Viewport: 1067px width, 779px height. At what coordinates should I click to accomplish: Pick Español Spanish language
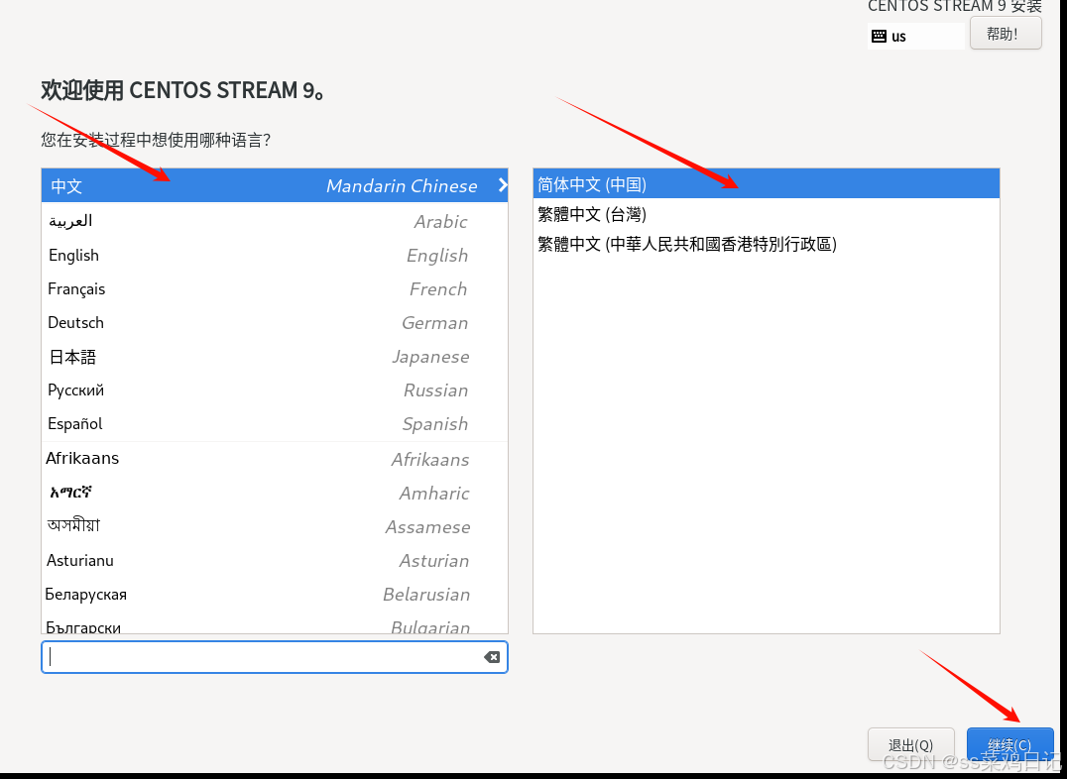click(275, 424)
